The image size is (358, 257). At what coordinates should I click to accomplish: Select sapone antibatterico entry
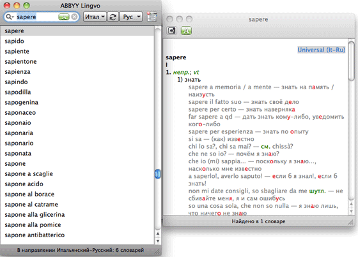35,235
